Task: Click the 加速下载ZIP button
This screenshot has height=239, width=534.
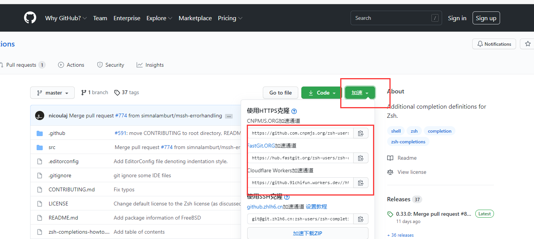Action: tap(307, 233)
